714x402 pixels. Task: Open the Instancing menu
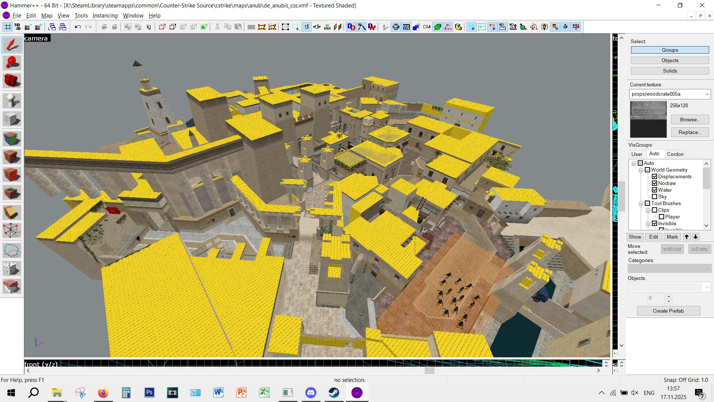tap(105, 16)
